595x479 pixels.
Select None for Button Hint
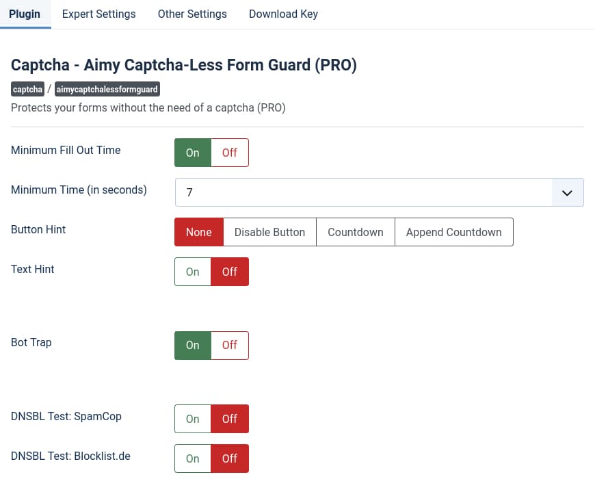pos(198,232)
